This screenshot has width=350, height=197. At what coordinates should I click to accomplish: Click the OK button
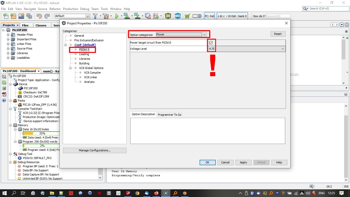tap(208, 162)
